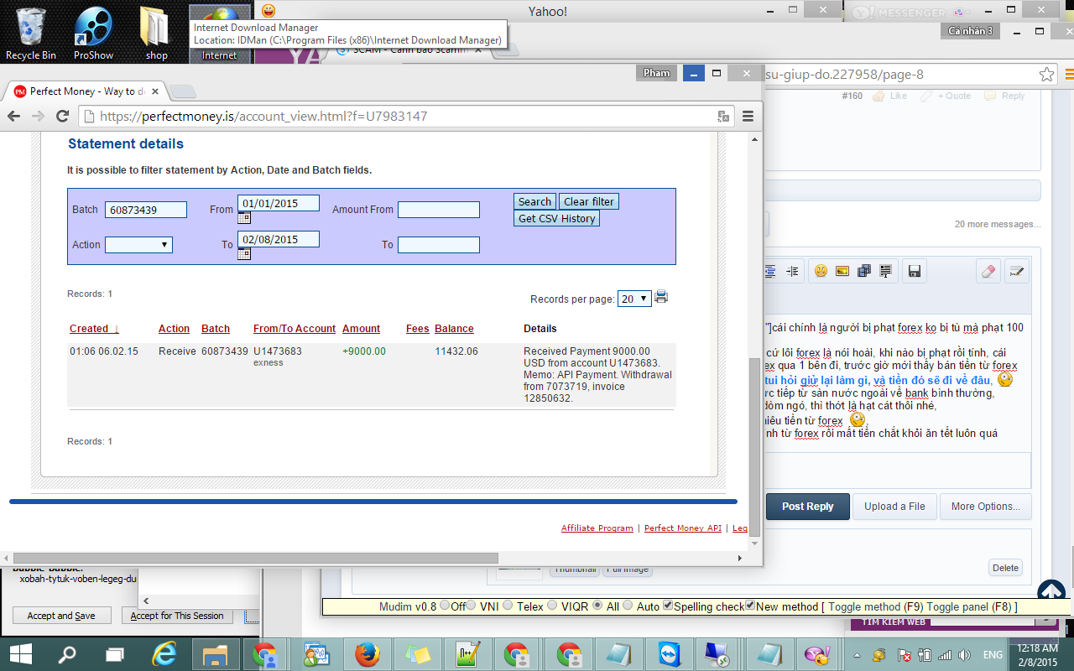Click the insert media icon in the forum editor
The width and height of the screenshot is (1074, 671).
[864, 271]
